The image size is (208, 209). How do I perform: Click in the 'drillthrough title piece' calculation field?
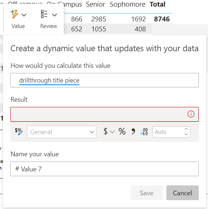104,80
